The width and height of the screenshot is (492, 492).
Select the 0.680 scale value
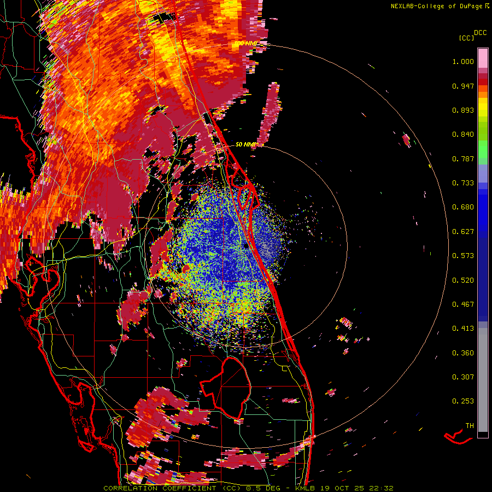coord(463,207)
